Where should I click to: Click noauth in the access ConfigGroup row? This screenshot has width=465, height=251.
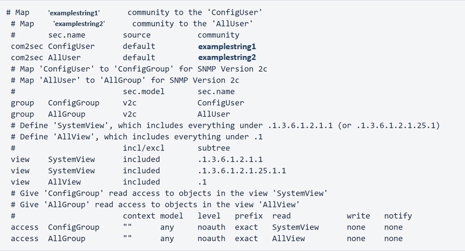[x=211, y=227]
